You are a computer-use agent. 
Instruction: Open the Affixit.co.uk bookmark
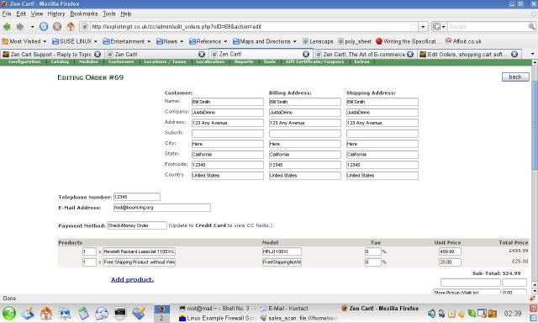(x=463, y=41)
